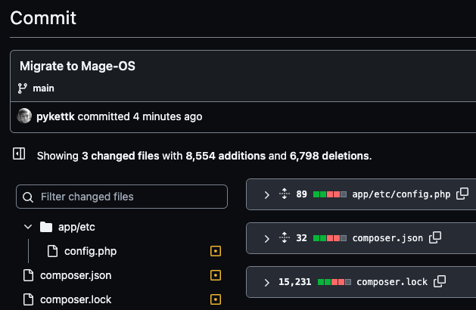
Task: Expand the composer.json diff chevron
Action: tap(267, 239)
